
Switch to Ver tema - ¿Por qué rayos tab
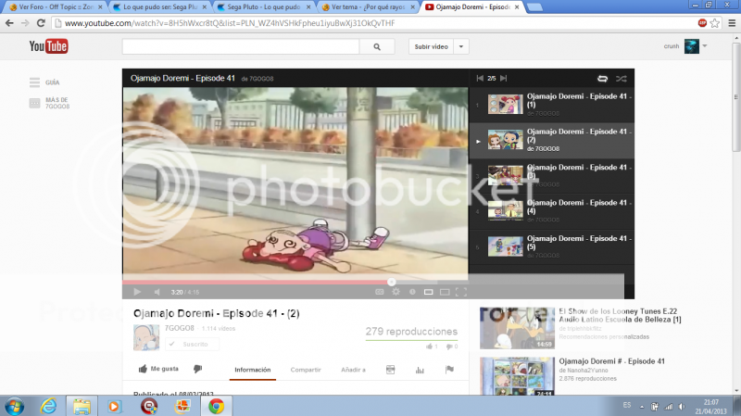coord(368,7)
